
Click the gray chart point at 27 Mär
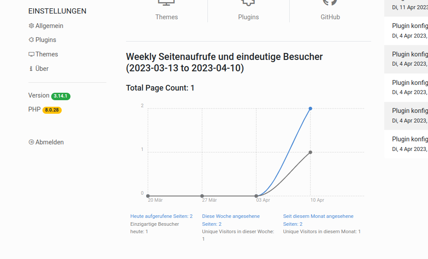pos(202,196)
